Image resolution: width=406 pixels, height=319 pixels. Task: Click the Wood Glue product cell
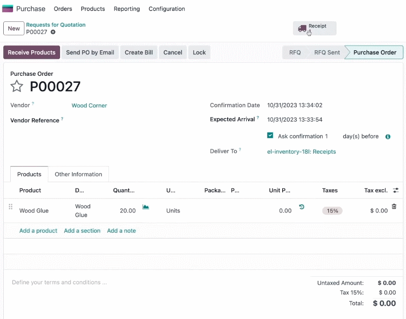34,211
